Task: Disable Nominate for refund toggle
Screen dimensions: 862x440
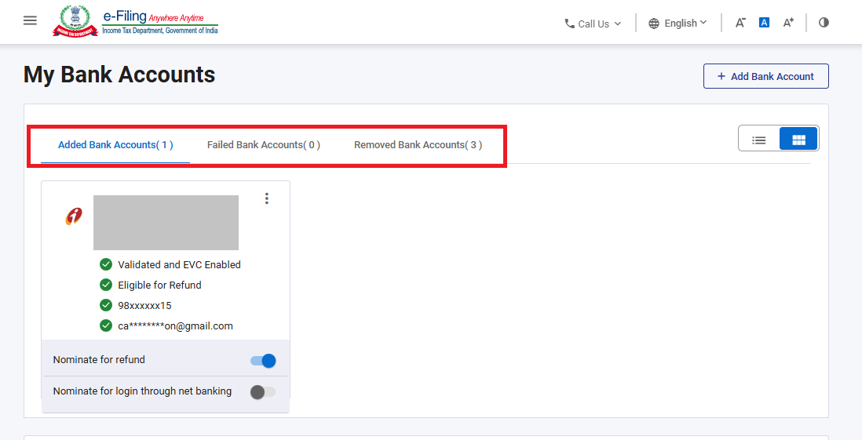Action: pos(263,361)
